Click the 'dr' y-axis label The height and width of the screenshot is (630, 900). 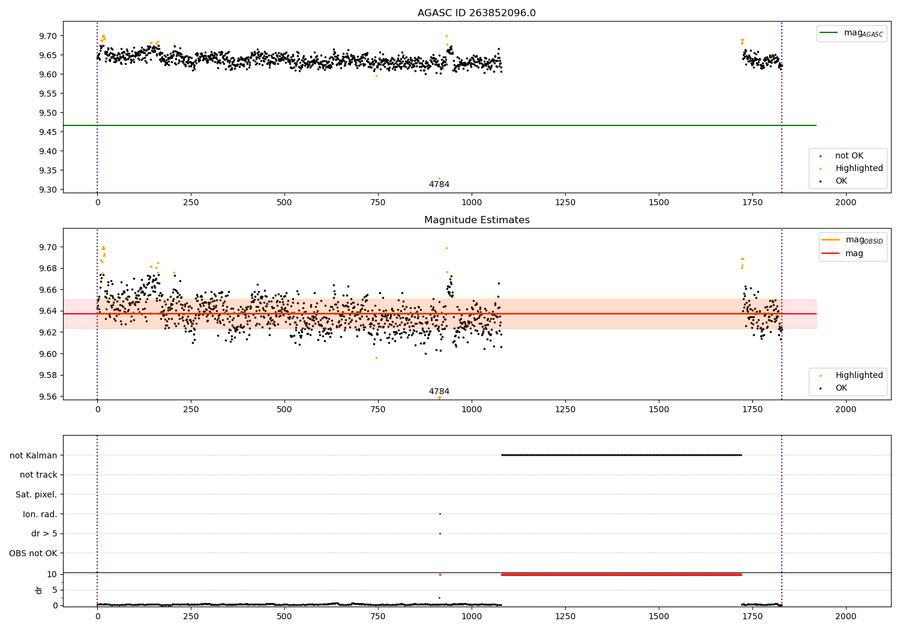coord(39,590)
